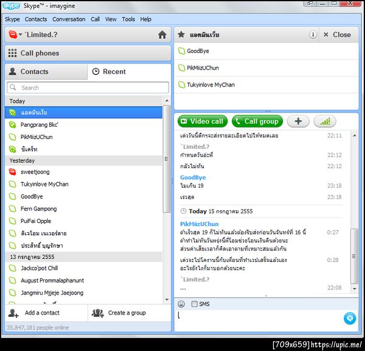Select the ซิเคร็ท group conversation
The width and height of the screenshot is (365, 351).
pyautogui.click(x=83, y=149)
